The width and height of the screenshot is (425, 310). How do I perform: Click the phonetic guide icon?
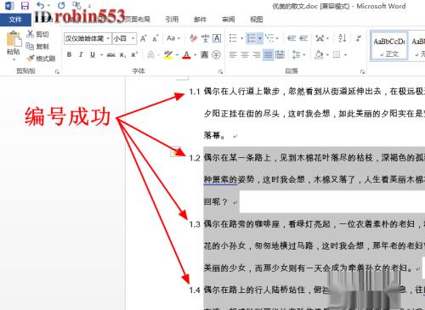205,38
